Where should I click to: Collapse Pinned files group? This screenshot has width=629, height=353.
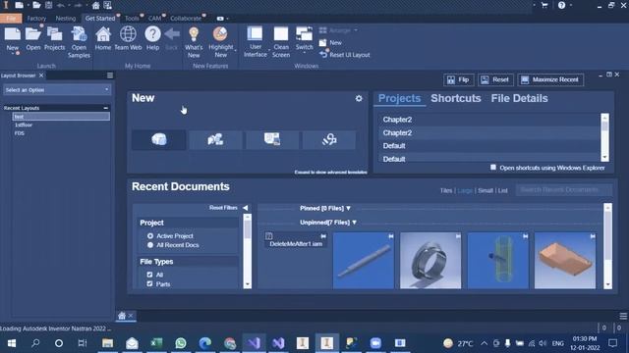point(348,208)
